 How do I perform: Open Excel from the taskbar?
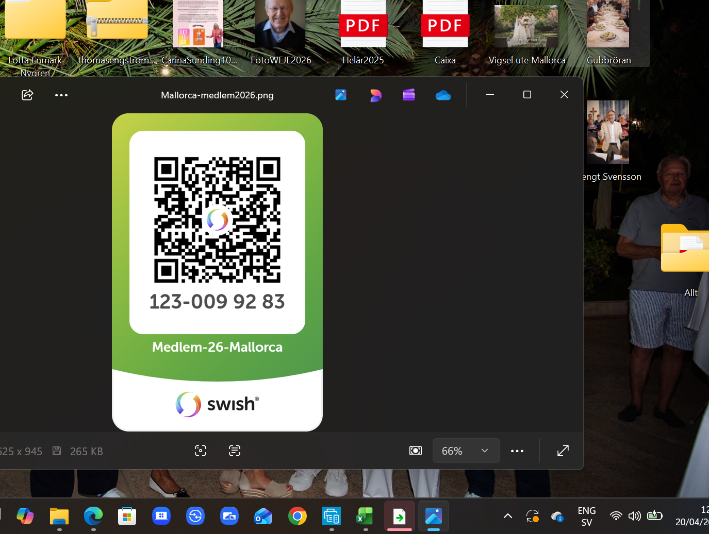coord(365,516)
